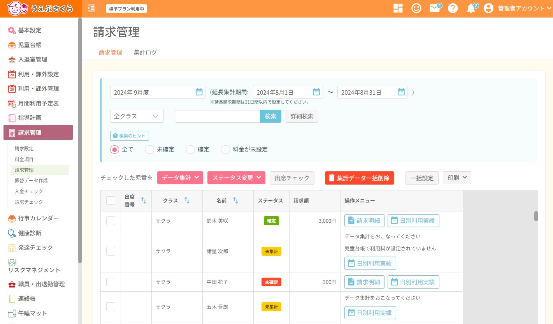Open the 全クラス class dropdown

(137, 116)
